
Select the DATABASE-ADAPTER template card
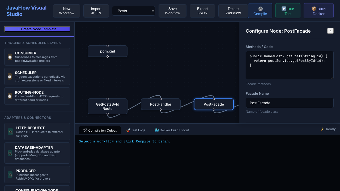[x=37, y=153]
